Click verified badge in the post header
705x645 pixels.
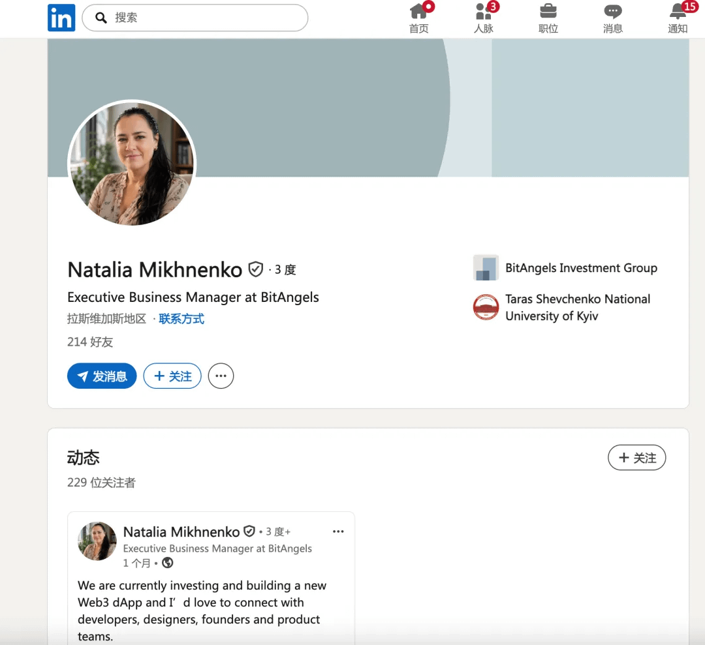249,532
